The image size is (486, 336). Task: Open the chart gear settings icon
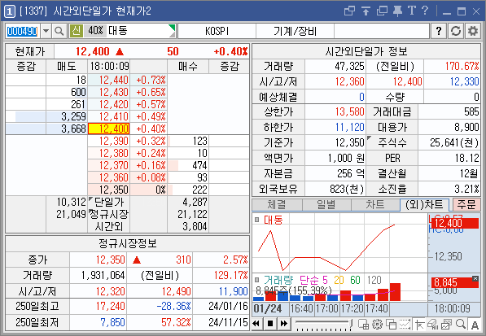point(377,325)
